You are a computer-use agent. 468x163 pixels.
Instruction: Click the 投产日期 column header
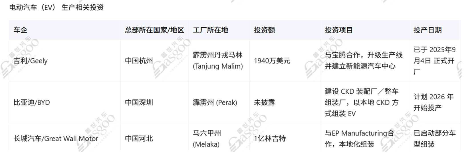pyautogui.click(x=427, y=30)
